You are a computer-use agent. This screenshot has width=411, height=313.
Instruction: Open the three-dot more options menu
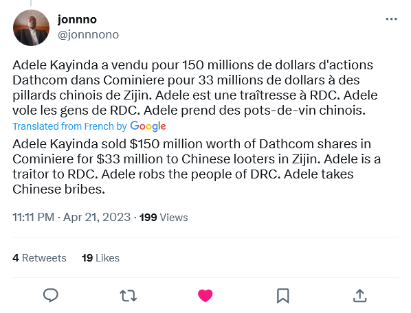pos(391,19)
